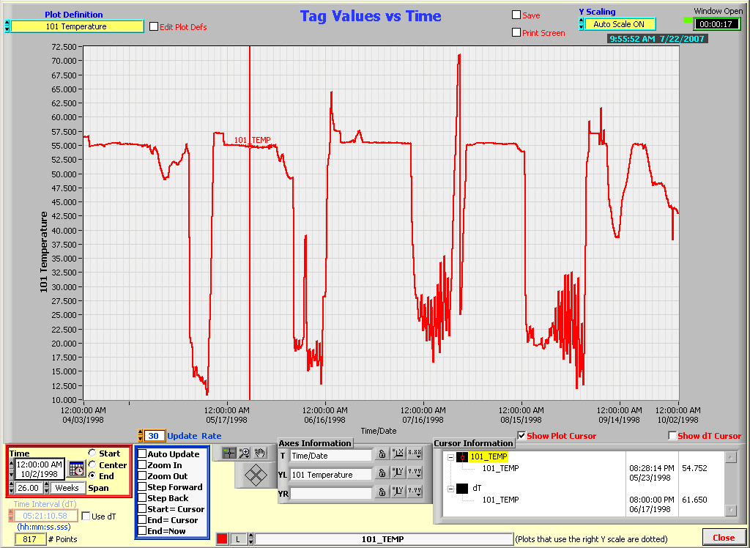Toggle the YR axis scale lock

(x=382, y=492)
